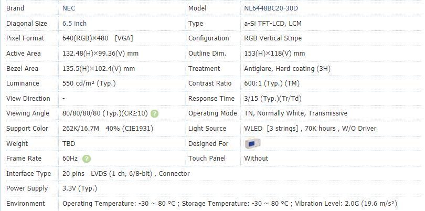Click the a-Si TFT-LCD, LCM type value
This screenshot has height=211, width=425.
pyautogui.click(x=273, y=23)
